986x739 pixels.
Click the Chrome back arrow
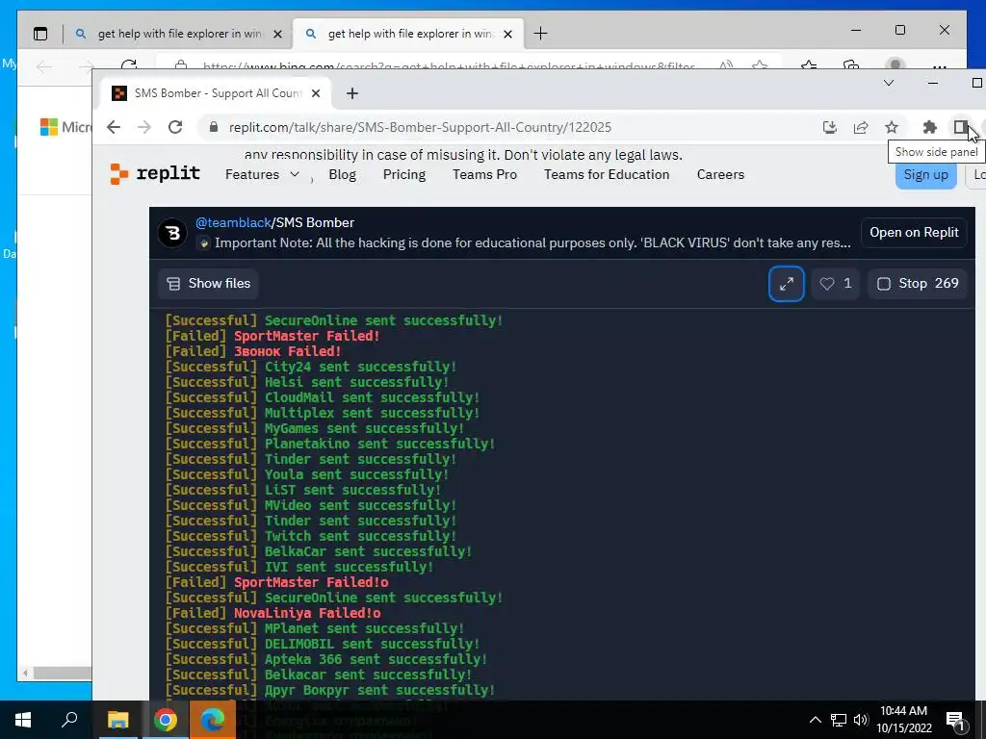tap(114, 128)
